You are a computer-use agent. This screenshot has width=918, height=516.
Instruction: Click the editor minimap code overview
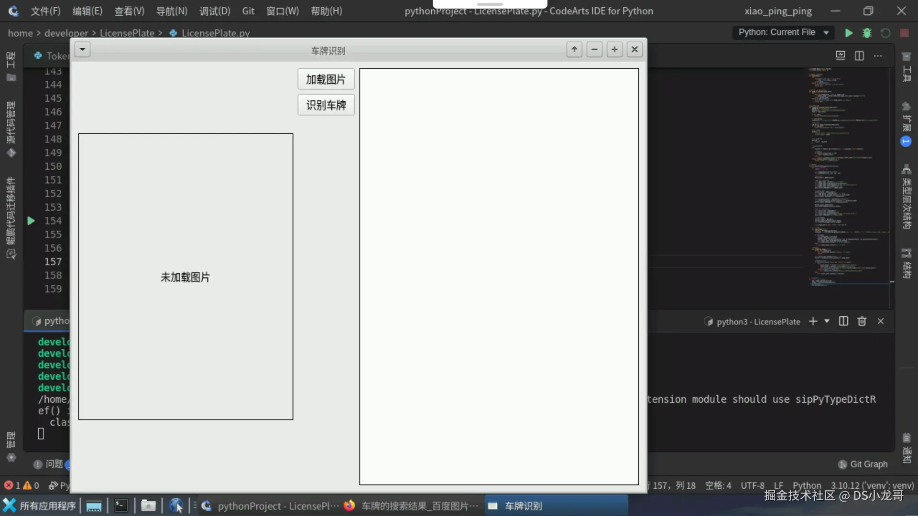point(844,177)
